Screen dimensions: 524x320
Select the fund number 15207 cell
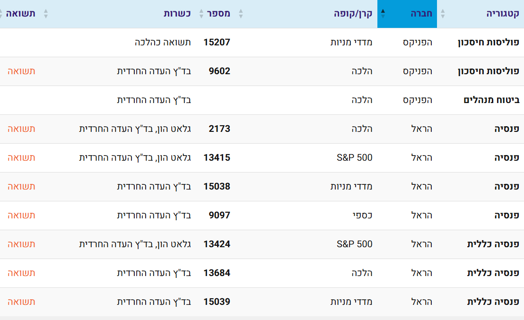[x=217, y=43]
